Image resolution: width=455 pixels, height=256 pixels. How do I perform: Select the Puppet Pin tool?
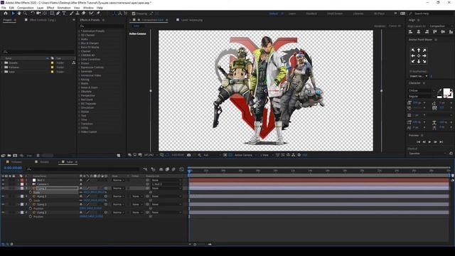click(98, 14)
